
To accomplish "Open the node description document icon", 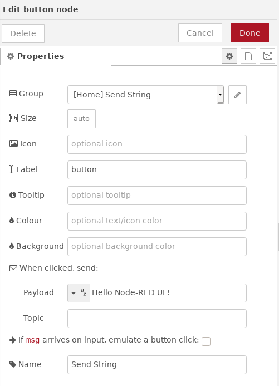I will pyautogui.click(x=248, y=56).
